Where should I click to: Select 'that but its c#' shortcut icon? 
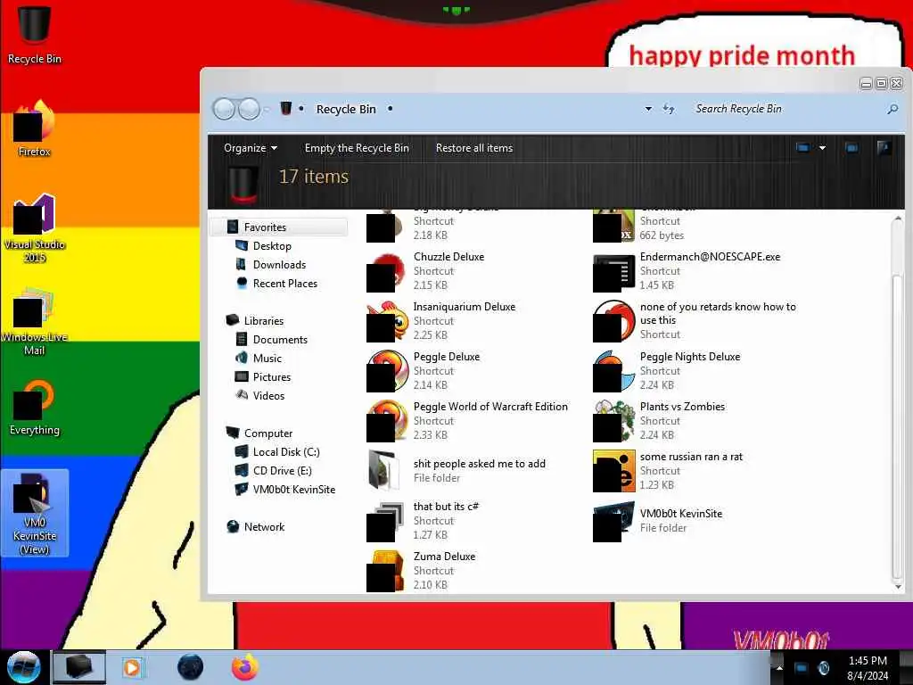tap(385, 521)
